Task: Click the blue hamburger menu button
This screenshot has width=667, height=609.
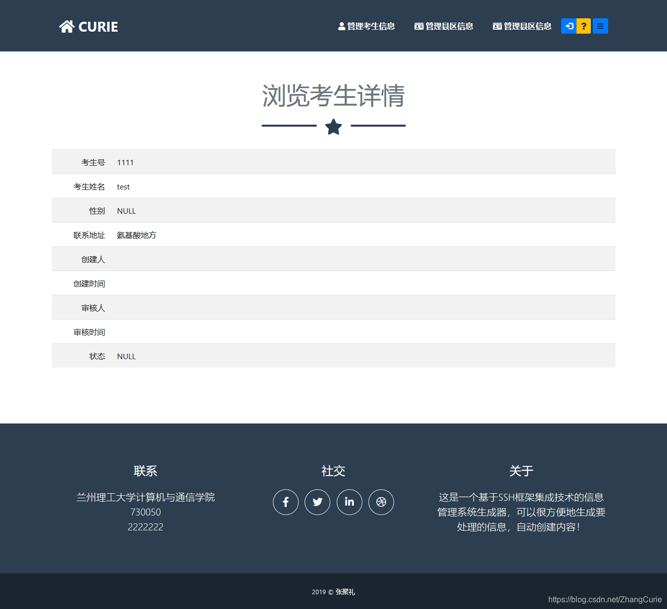Action: pos(600,26)
